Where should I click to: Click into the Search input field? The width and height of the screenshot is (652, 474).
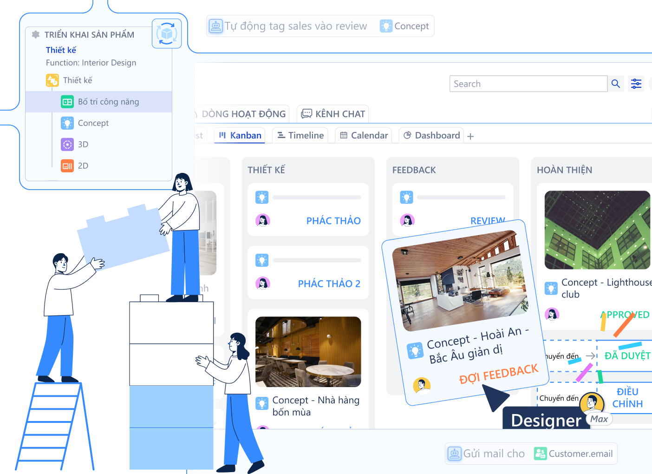pyautogui.click(x=528, y=84)
